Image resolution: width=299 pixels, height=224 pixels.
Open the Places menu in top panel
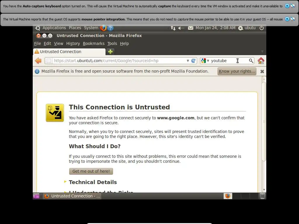75,28
